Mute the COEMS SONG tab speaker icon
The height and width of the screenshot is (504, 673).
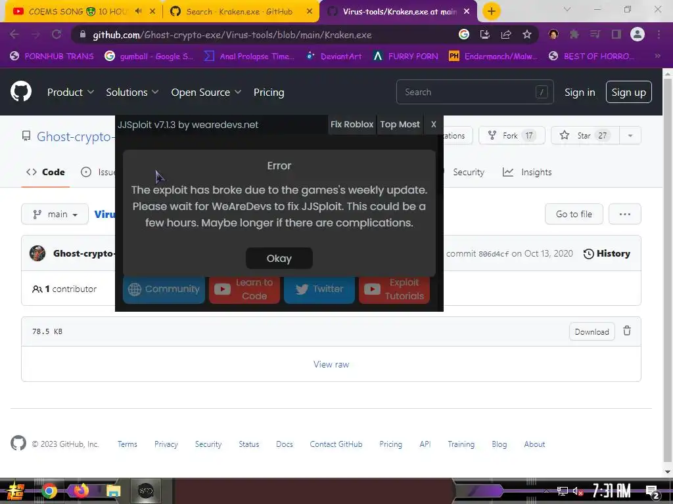click(138, 11)
